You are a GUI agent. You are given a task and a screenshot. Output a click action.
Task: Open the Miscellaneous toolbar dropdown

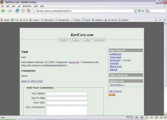(62, 20)
